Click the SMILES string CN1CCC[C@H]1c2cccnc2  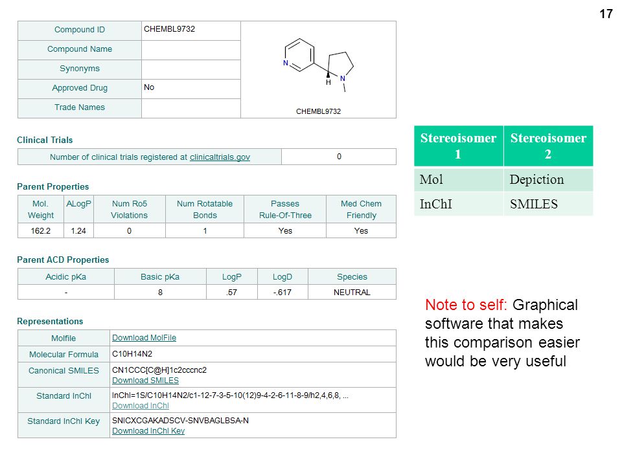(159, 370)
